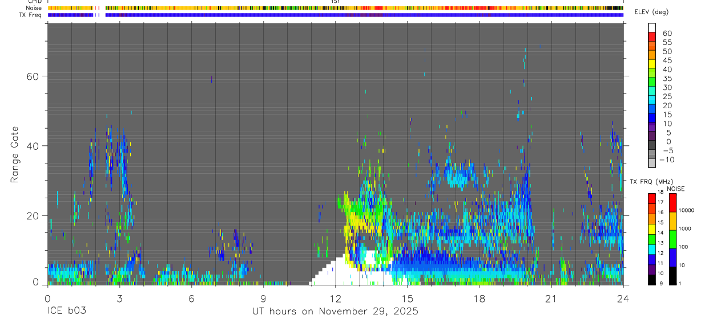Click the red segment of ELEV color bar
Viewport: 701px width, 323px height.
[652, 37]
